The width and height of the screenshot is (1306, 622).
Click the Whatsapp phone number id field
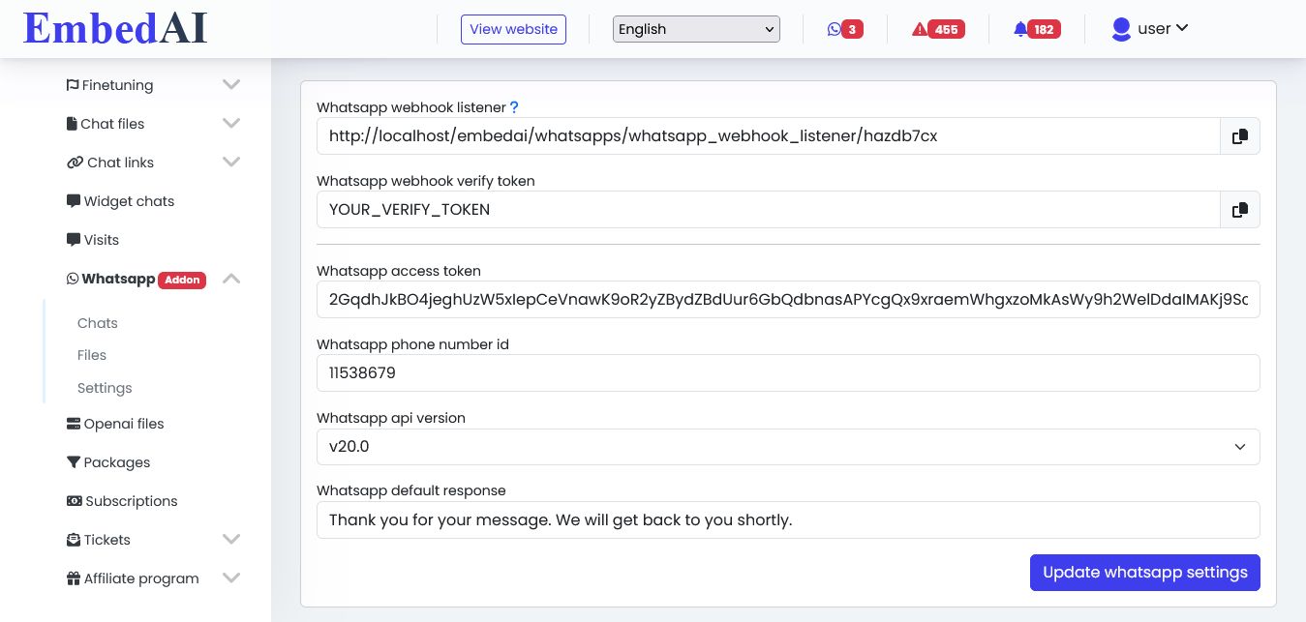[787, 373]
